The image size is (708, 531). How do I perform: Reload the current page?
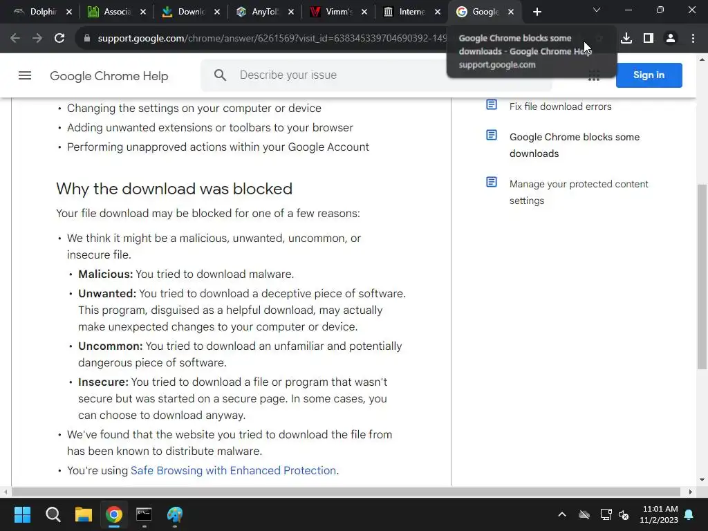tap(59, 39)
